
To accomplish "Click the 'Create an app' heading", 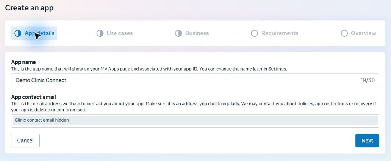I will click(29, 8).
